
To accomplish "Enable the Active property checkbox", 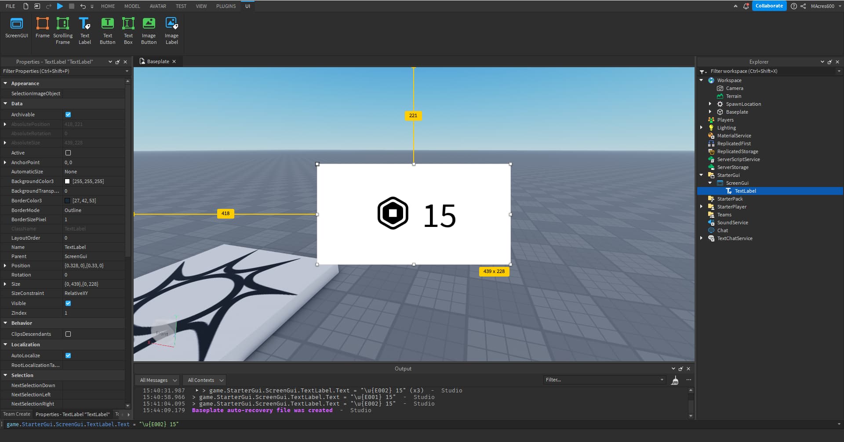I will [68, 153].
